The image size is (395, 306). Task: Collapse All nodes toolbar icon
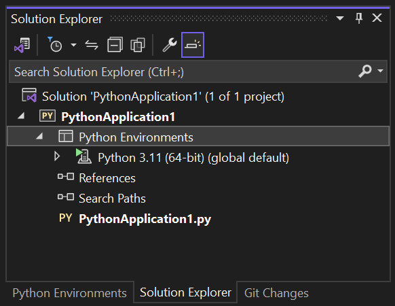[115, 45]
